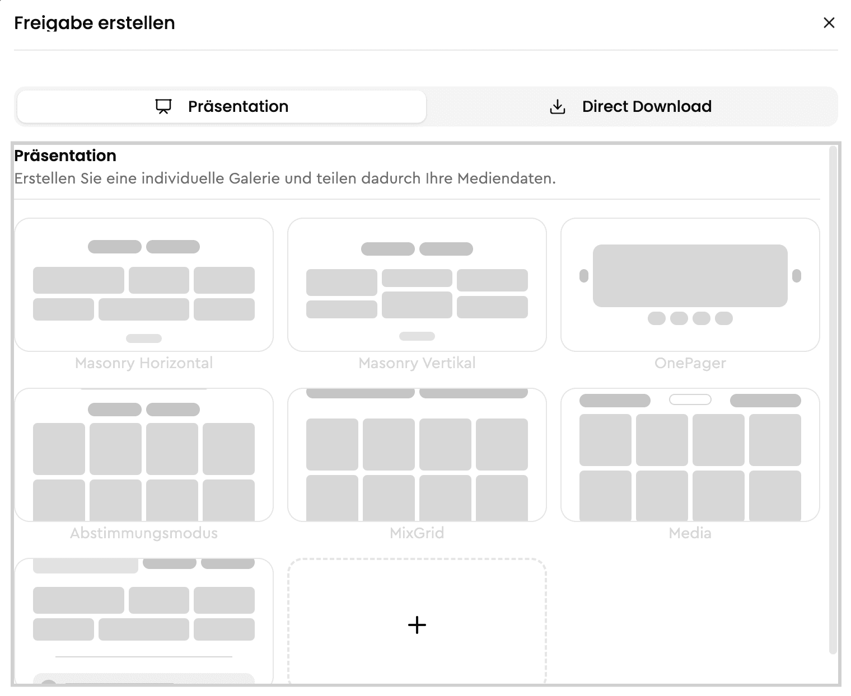
Task: Click the plus icon to add layout
Action: coord(417,625)
